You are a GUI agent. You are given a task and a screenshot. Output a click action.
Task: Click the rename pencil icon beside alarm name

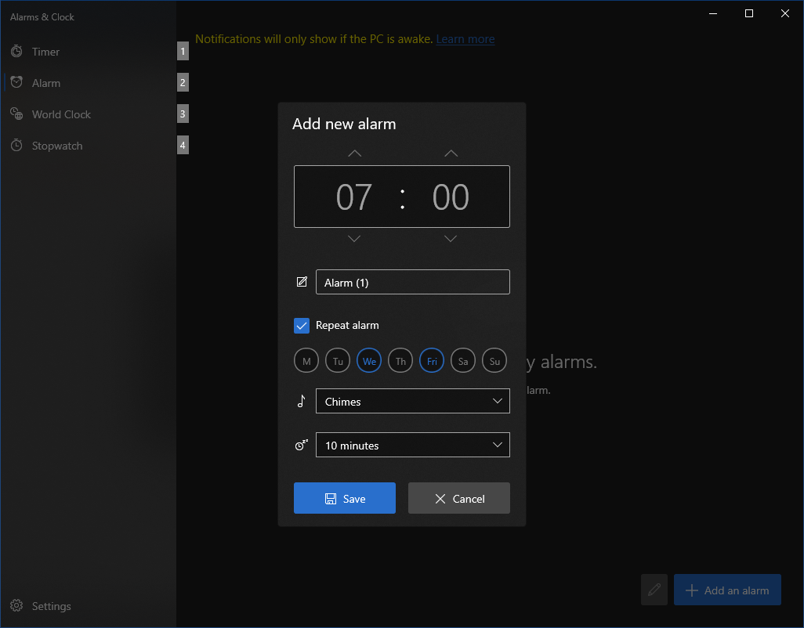click(302, 282)
